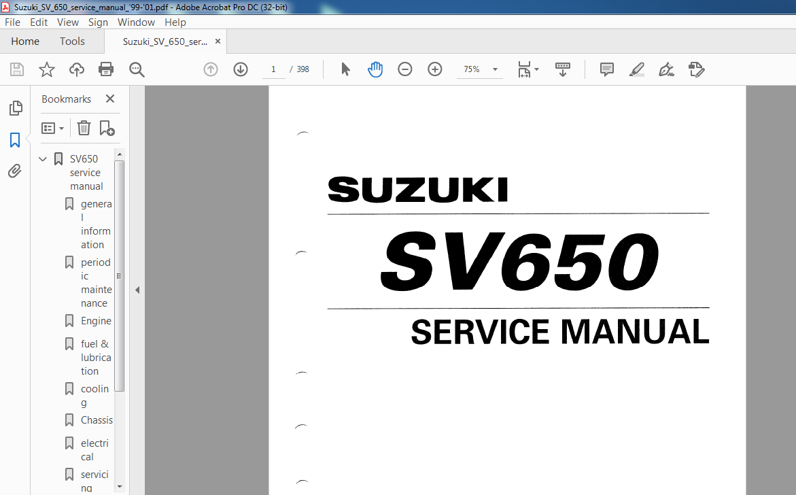
Task: Zoom in with the plus button
Action: coord(435,69)
